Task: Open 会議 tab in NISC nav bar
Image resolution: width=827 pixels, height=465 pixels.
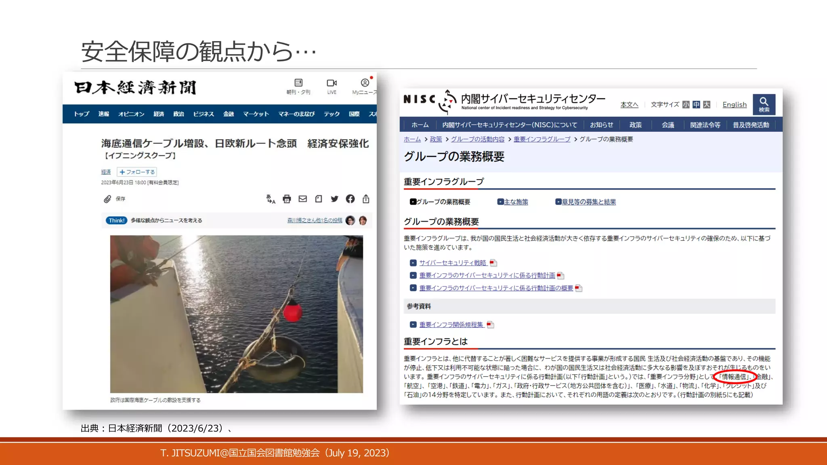Action: point(668,125)
